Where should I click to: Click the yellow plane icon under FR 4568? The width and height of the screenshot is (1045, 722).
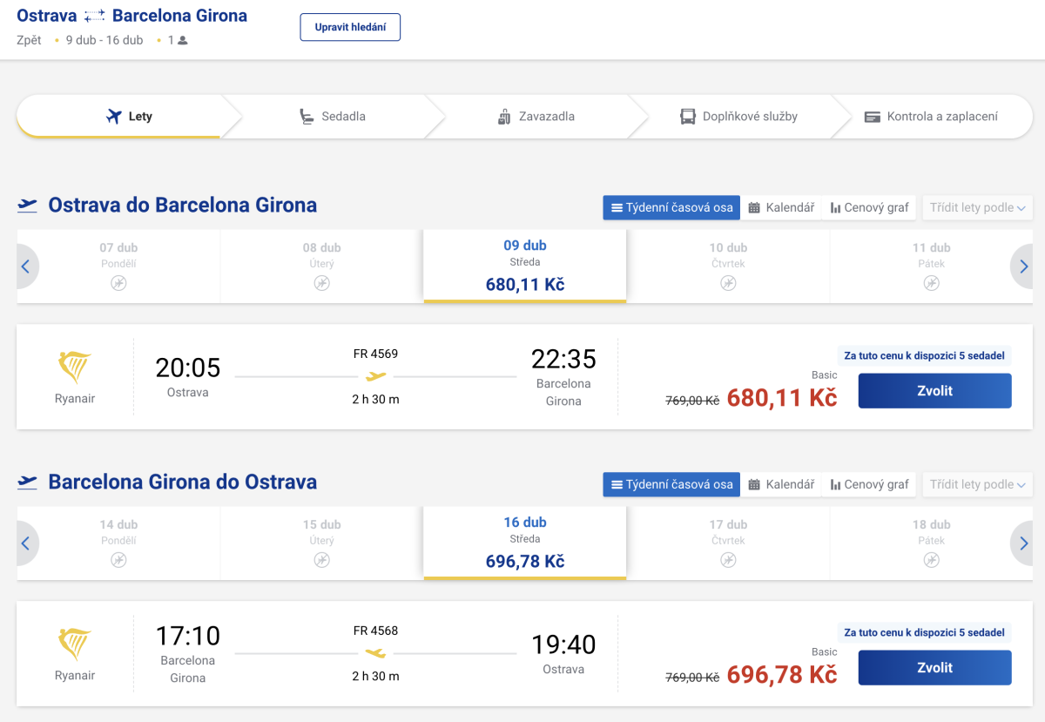375,653
